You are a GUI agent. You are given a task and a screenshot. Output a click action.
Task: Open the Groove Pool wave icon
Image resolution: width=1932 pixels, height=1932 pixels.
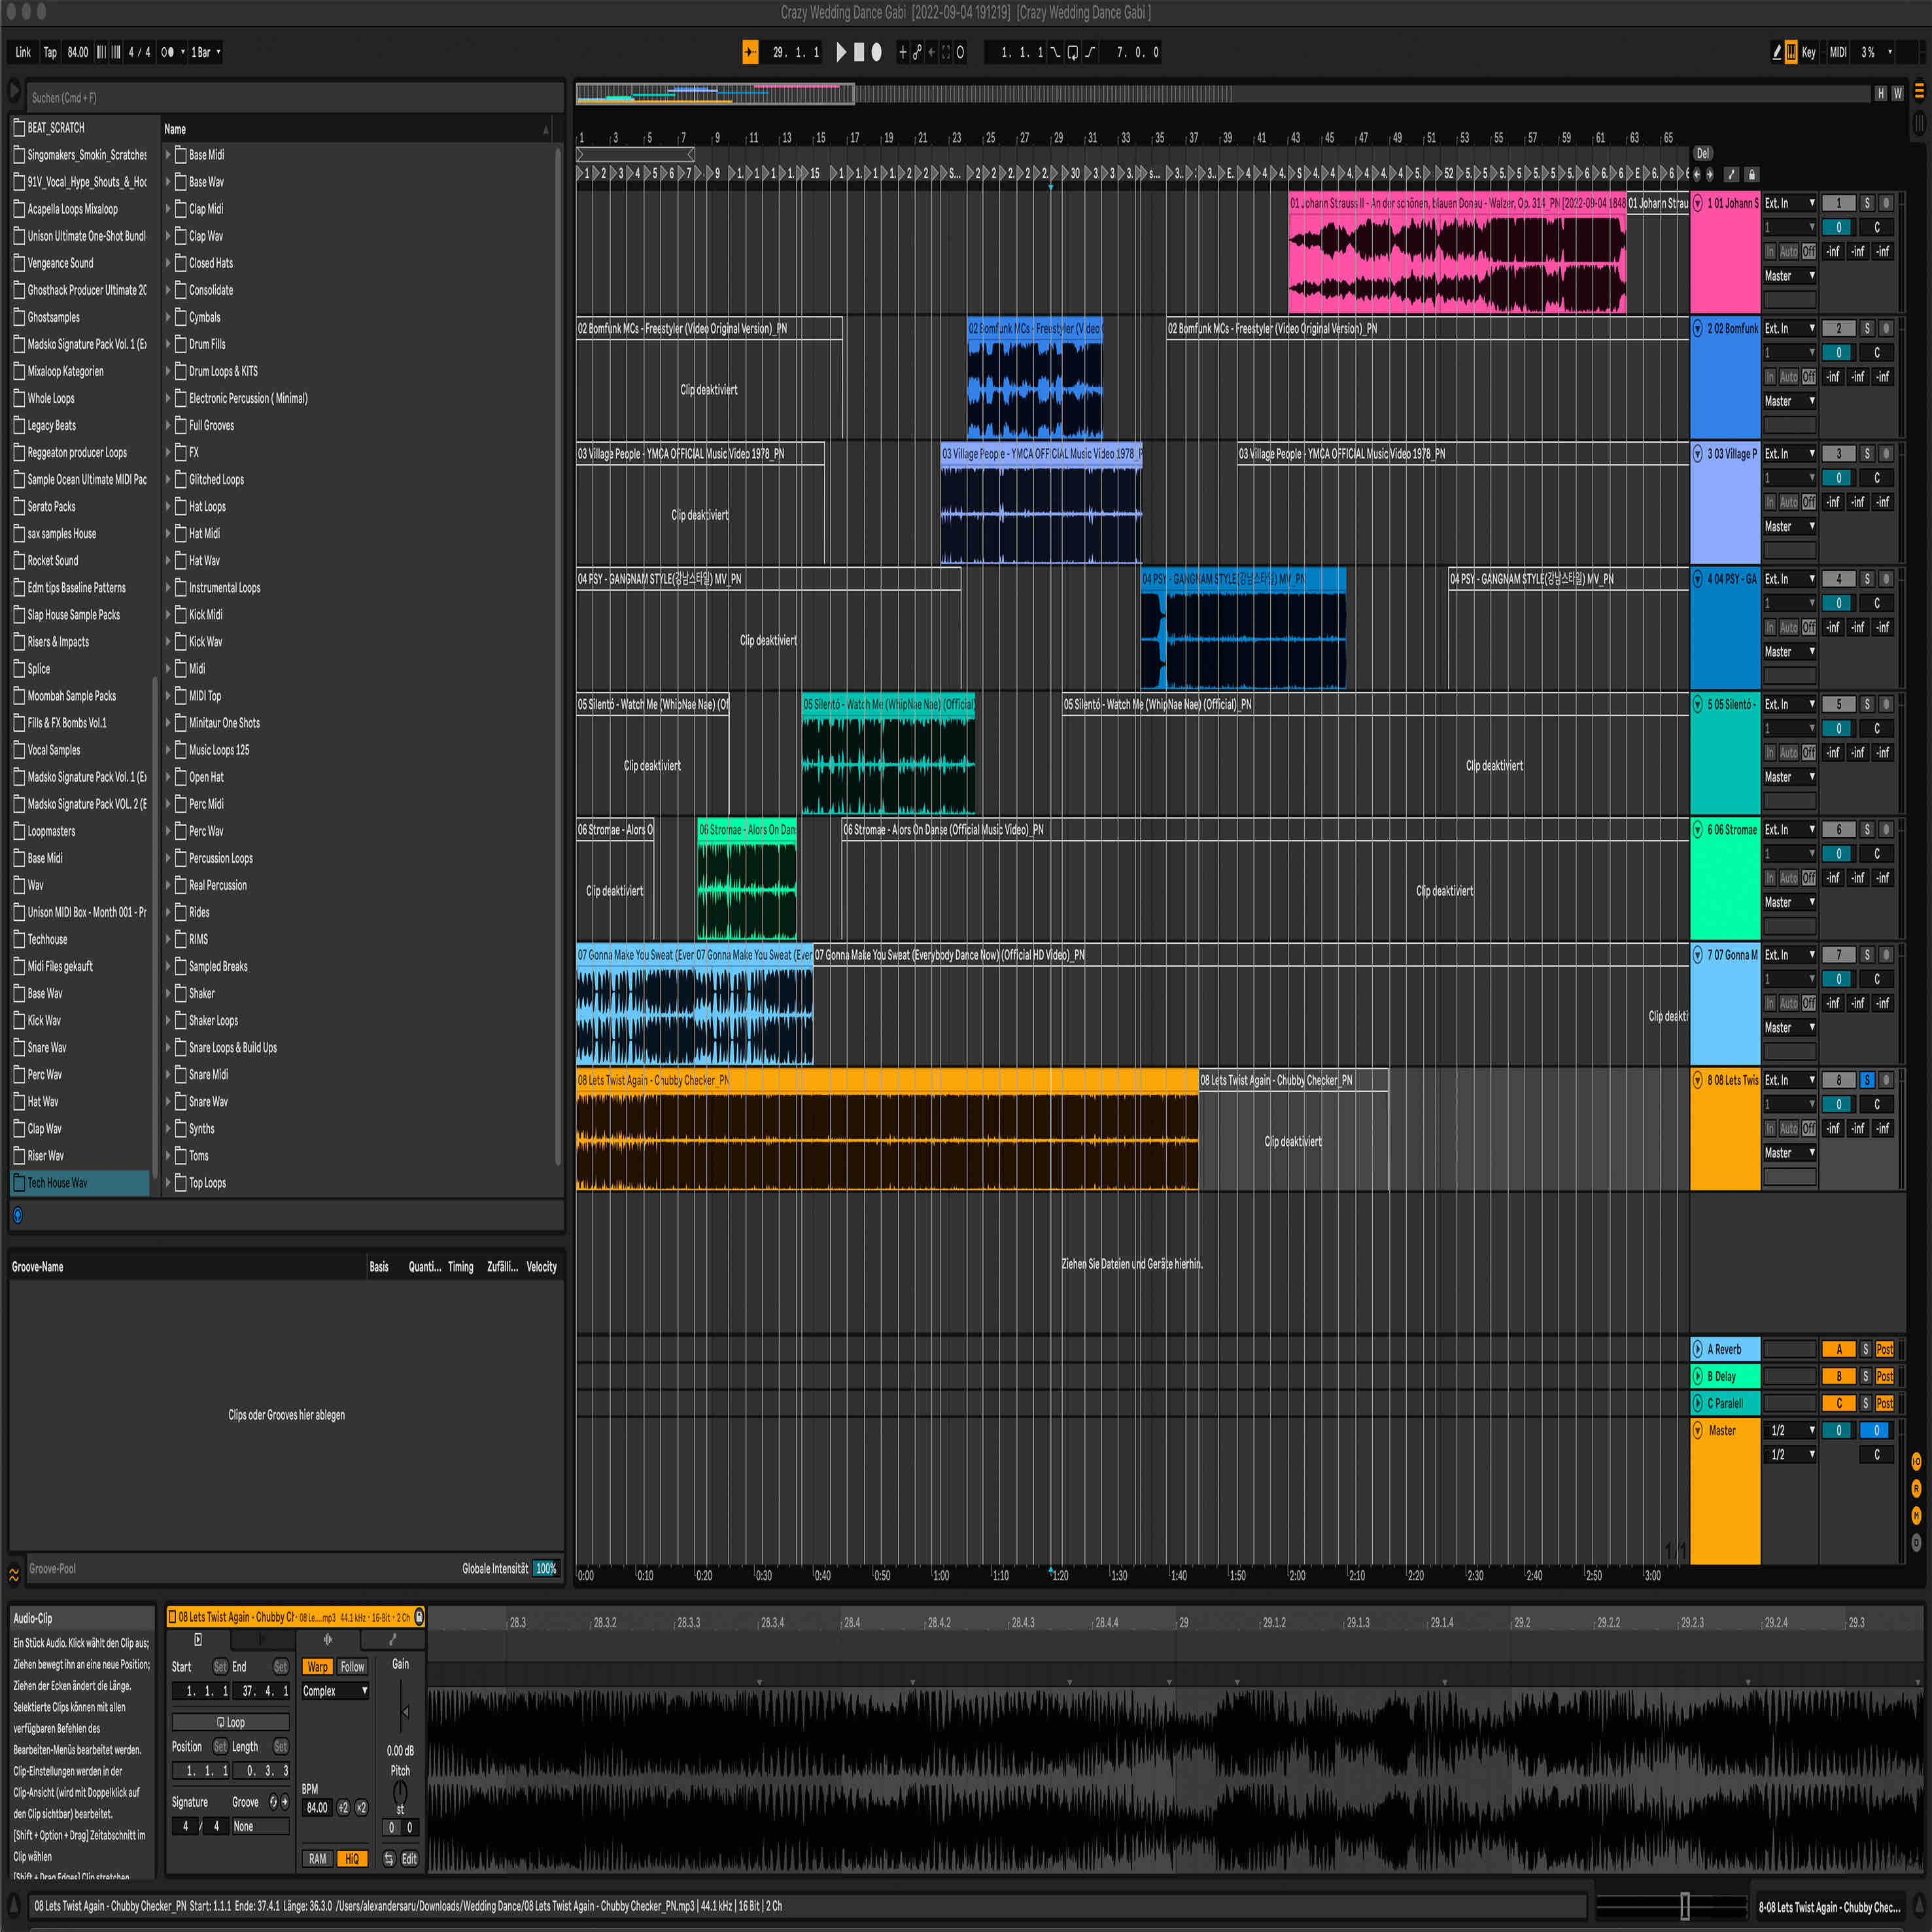coord(14,1575)
